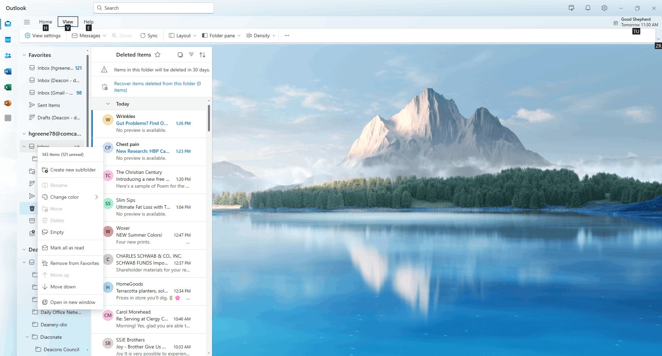Open the People app from the left app bar
This screenshot has height=356, width=662.
click(8, 56)
